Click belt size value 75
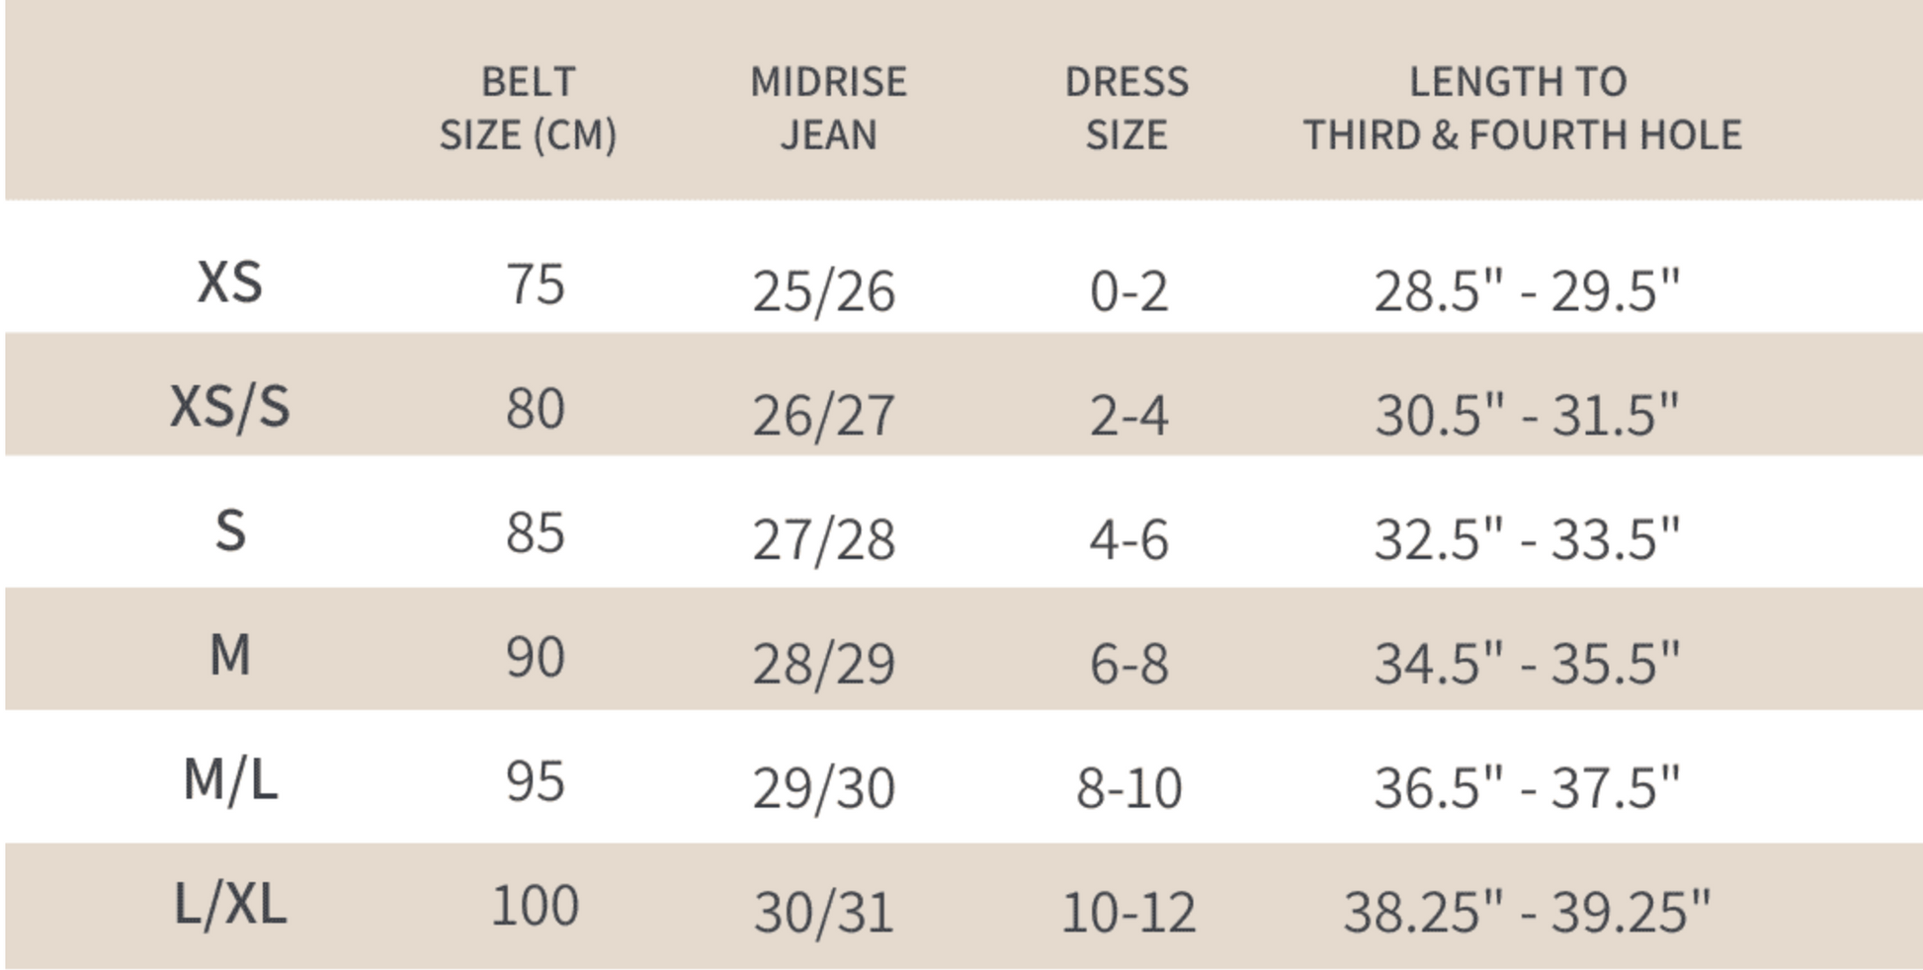This screenshot has height=970, width=1923. coord(535,284)
